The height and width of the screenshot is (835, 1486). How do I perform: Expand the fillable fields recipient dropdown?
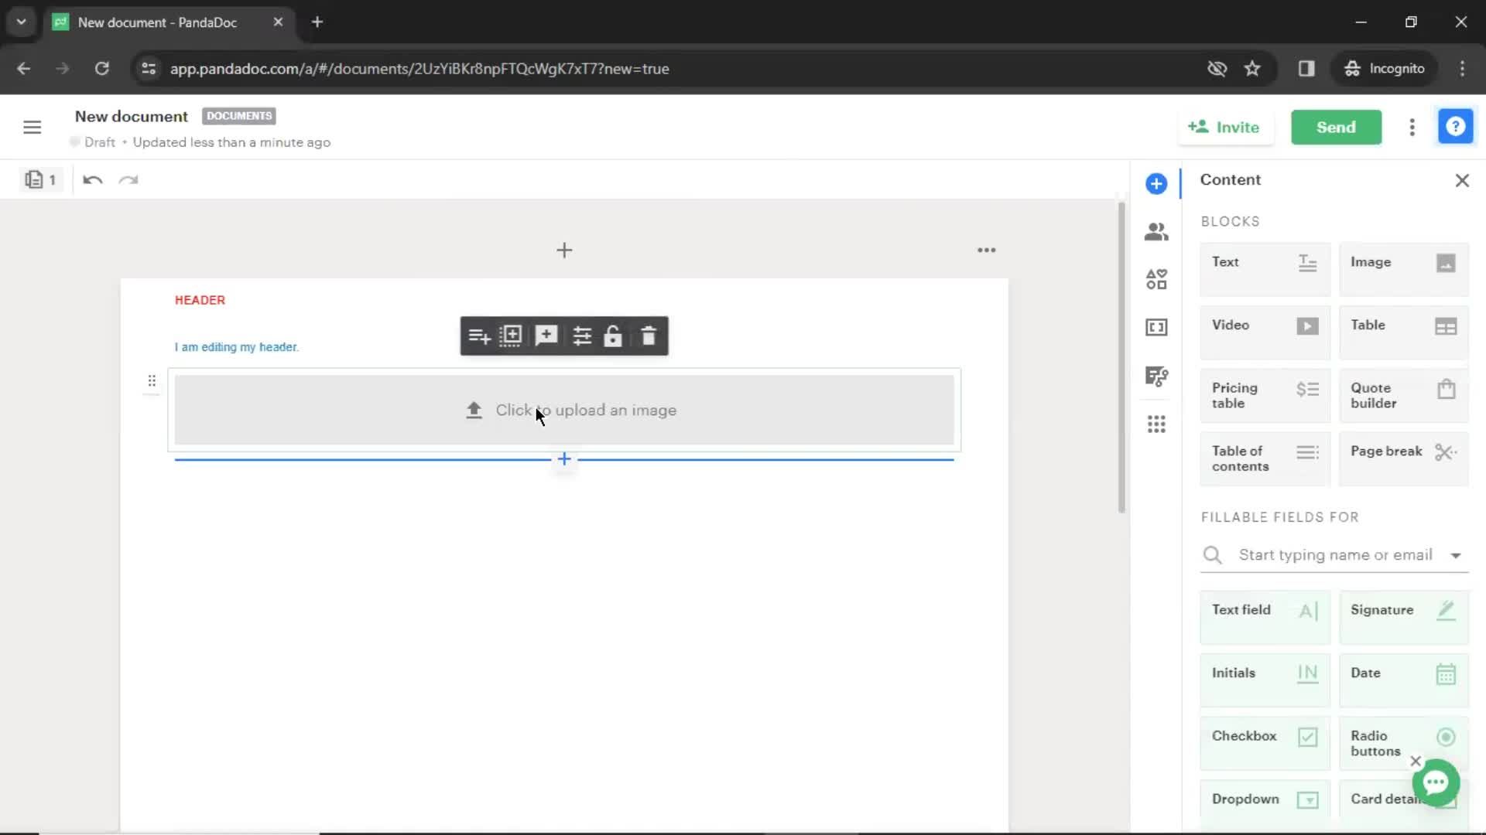click(1455, 554)
